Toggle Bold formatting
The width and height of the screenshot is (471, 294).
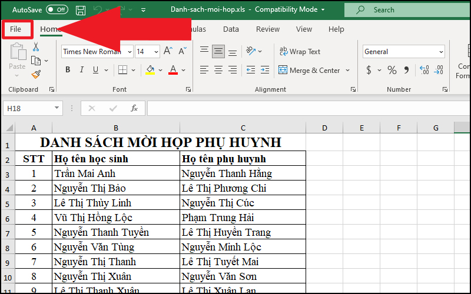[x=68, y=70]
